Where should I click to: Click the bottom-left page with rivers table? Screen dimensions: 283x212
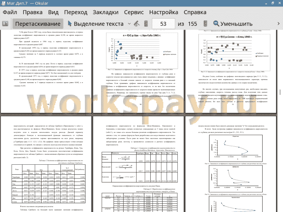pyautogui.click(x=46, y=164)
